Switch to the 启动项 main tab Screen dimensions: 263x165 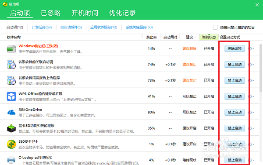coord(20,13)
